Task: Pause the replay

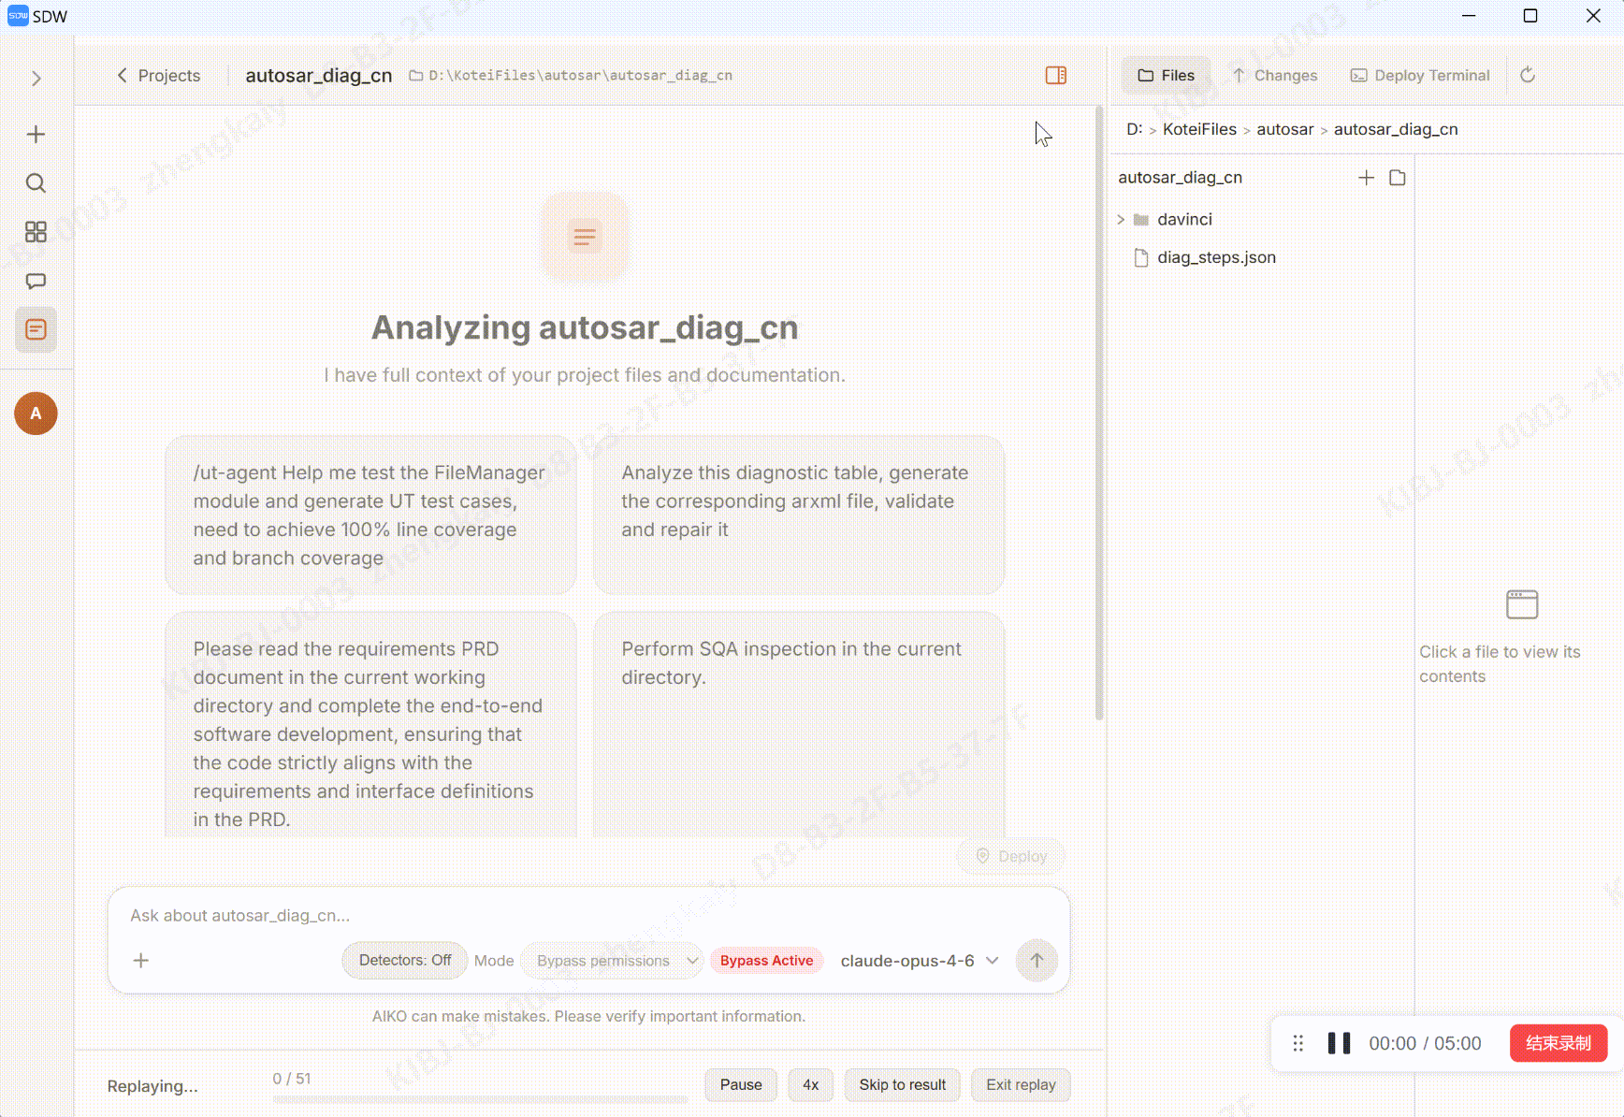Action: [x=740, y=1084]
